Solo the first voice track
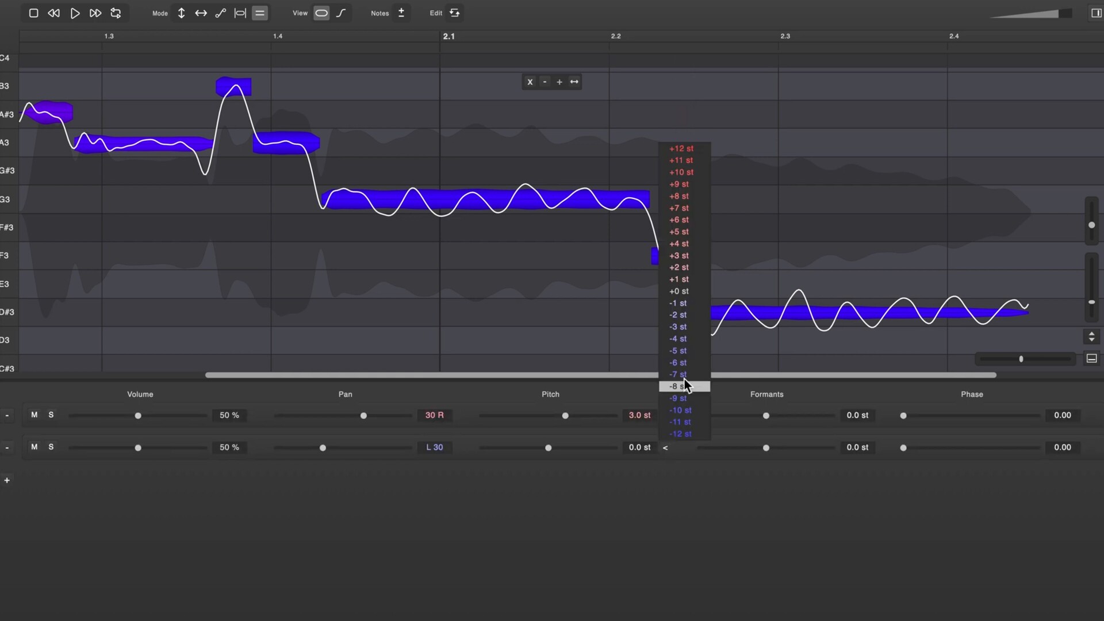Viewport: 1104px width, 621px height. point(51,415)
